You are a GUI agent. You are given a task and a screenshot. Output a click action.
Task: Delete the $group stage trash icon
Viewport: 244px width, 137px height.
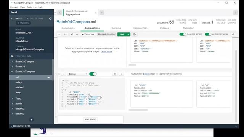(115, 74)
